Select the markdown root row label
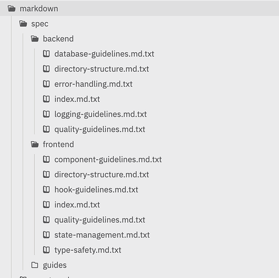Viewport: 279px width, 278px height. tap(39, 9)
